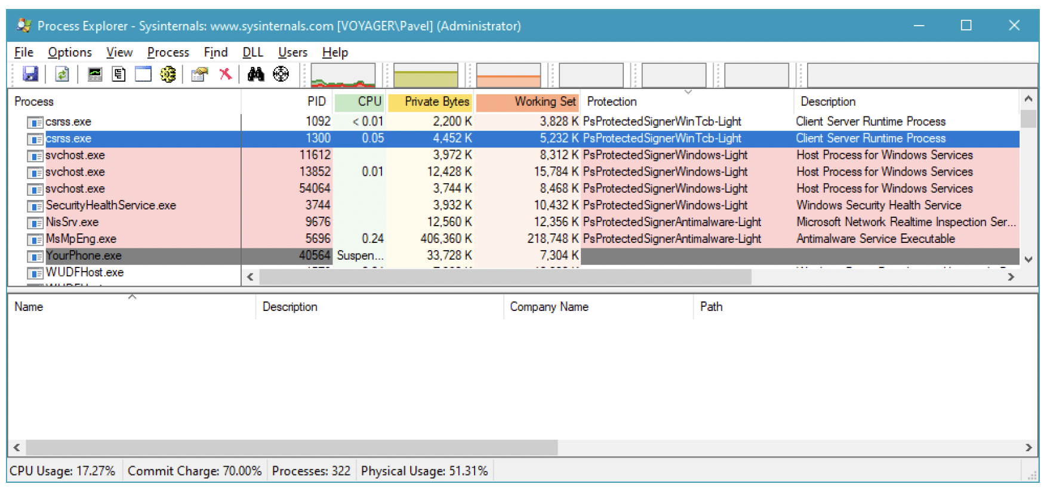Screen dimensions: 1047x493
Task: Click the icon beside WUDFHost.exe
Action: (35, 273)
